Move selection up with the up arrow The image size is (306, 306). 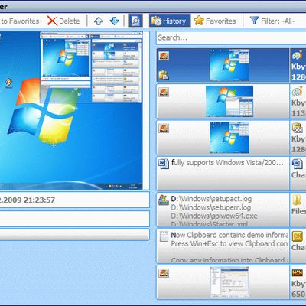tap(99, 21)
